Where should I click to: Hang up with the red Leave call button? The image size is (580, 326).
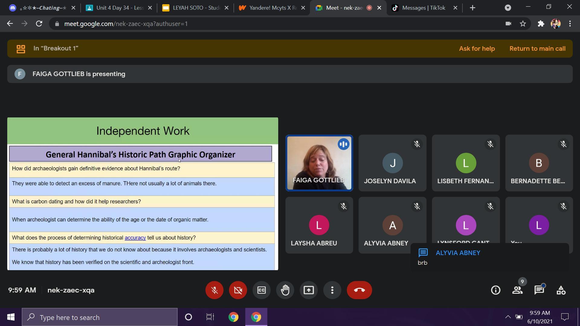[x=359, y=290]
